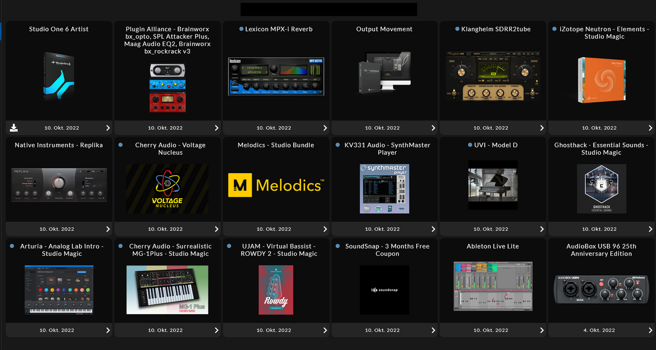The width and height of the screenshot is (656, 350).
Task: Select the Replika delay plugin image
Action: point(59,184)
